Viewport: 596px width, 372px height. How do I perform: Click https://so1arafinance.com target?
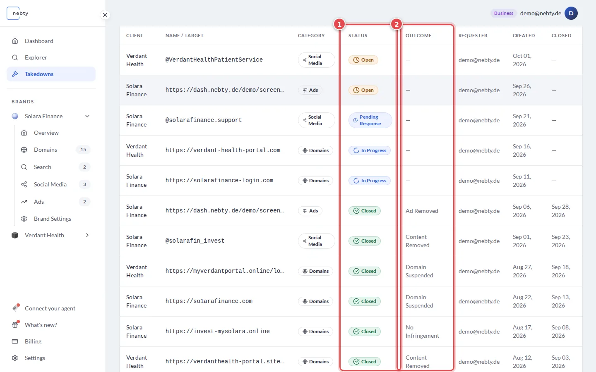[209, 301]
